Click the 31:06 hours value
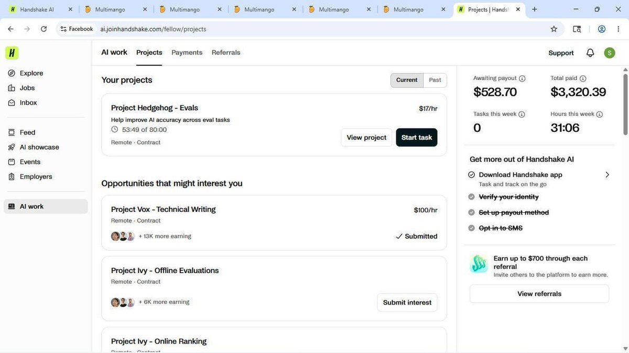 point(565,128)
